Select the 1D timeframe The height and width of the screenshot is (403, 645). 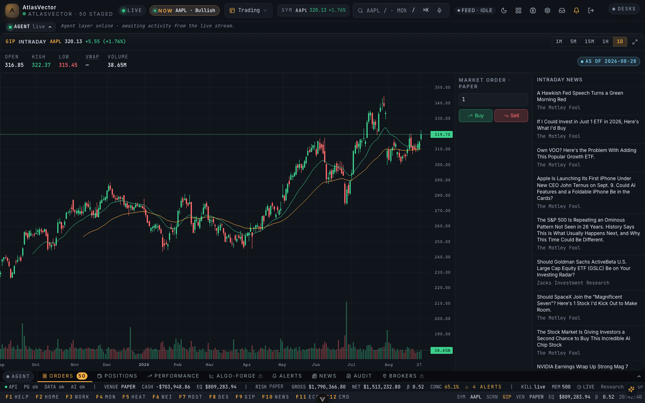tap(620, 42)
